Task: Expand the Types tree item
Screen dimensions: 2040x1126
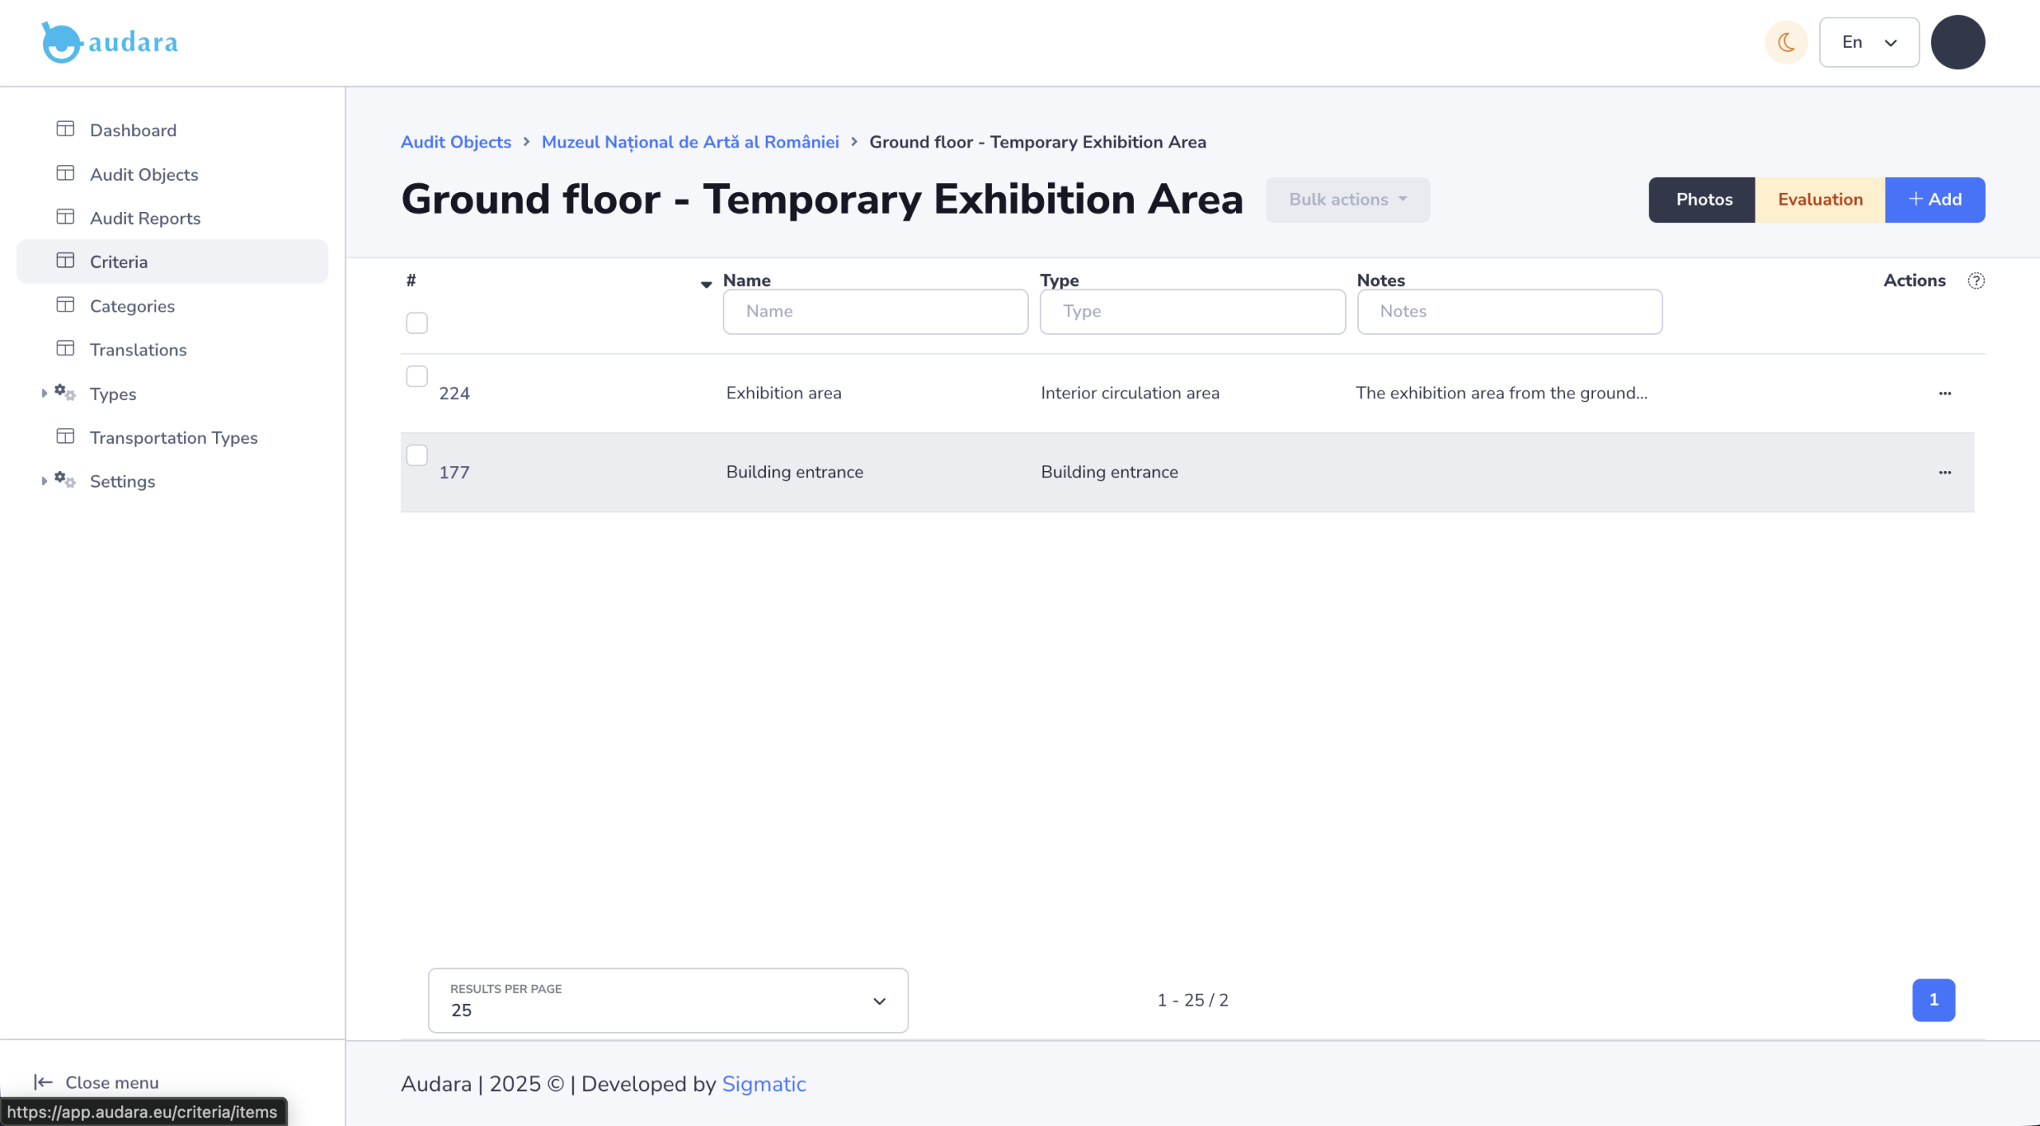Action: (x=45, y=393)
